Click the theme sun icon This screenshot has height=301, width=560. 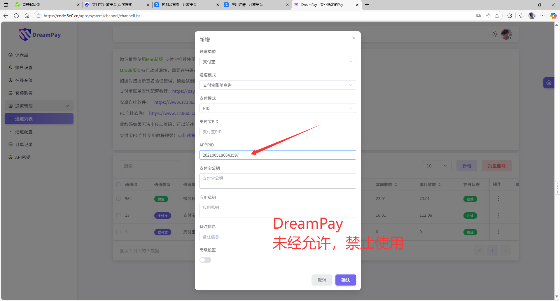click(x=495, y=34)
